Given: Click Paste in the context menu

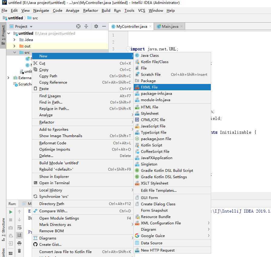Looking at the screenshot, I should pos(83,89).
